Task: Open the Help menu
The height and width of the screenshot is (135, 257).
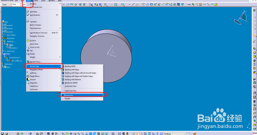Action: pos(60,1)
